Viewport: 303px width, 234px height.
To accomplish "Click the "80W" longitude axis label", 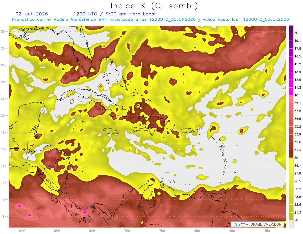I will click(92, 231).
